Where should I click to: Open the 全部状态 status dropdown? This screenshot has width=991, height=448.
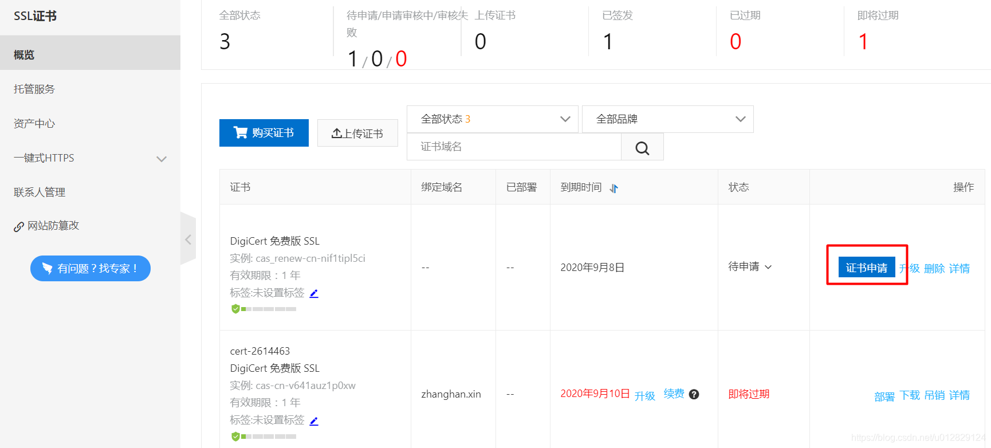493,119
